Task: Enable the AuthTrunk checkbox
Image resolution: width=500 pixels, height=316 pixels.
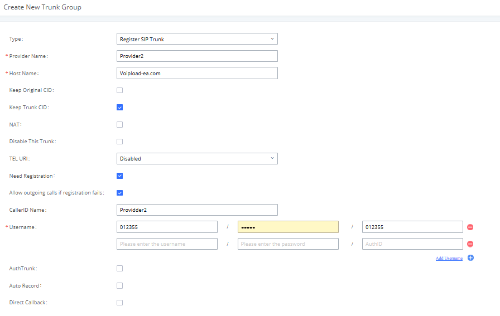Action: [x=119, y=269]
